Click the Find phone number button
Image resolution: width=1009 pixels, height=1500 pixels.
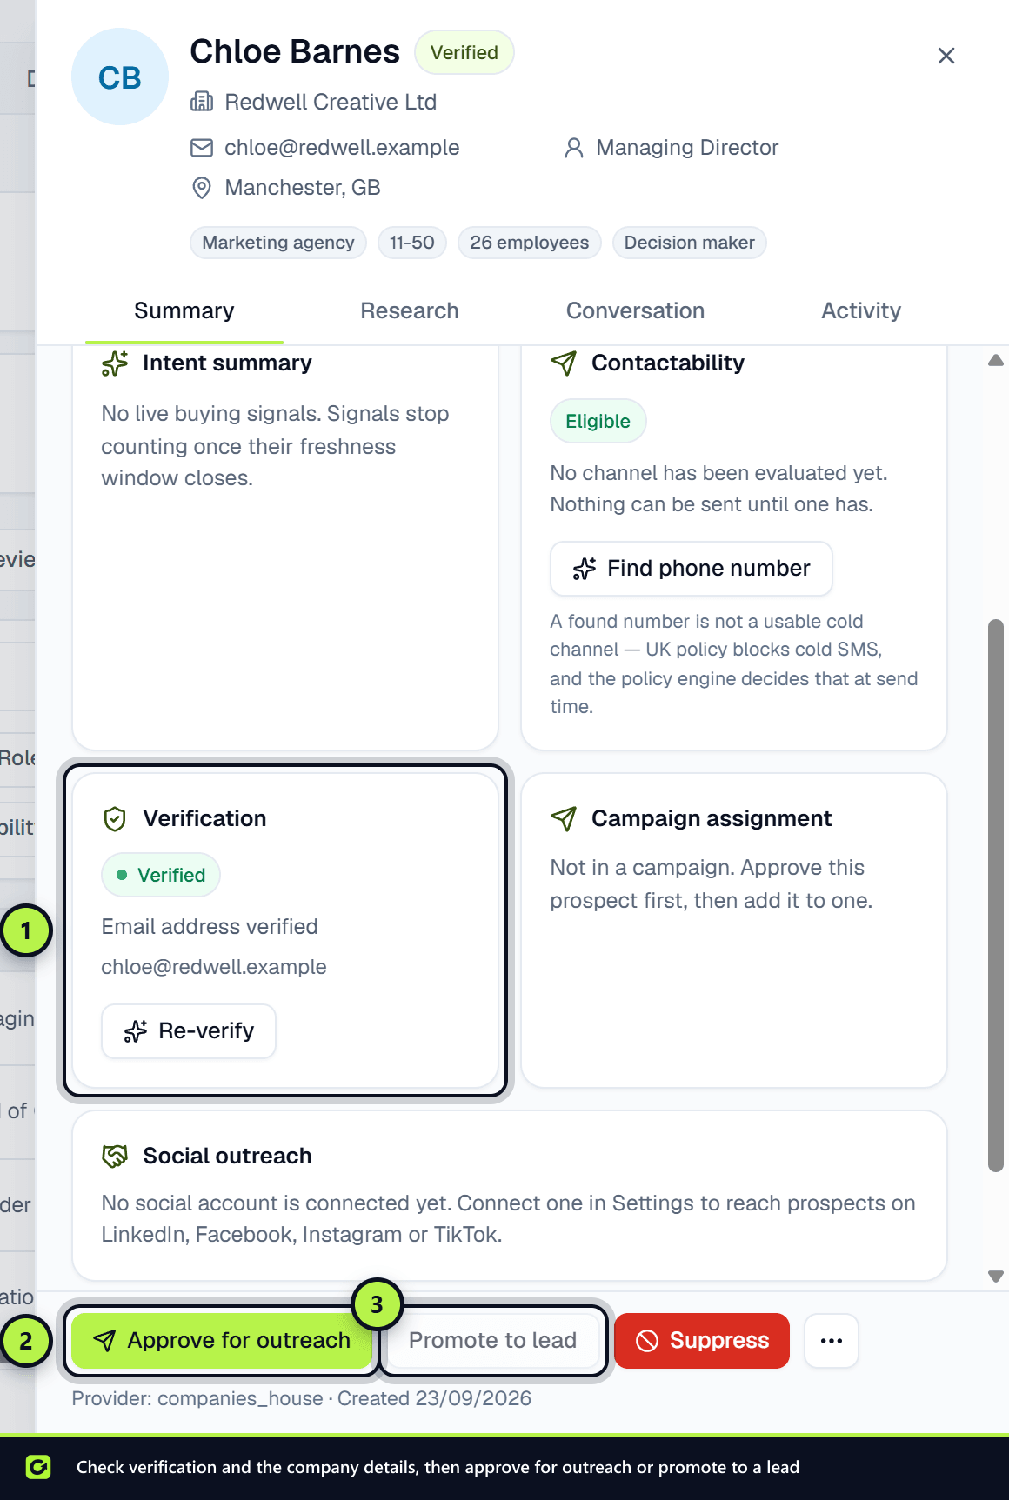(x=692, y=569)
